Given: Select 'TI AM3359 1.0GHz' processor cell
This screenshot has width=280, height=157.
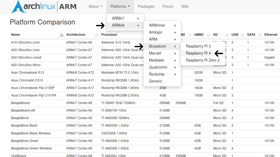Looking at the screenshot, I should (115, 126).
